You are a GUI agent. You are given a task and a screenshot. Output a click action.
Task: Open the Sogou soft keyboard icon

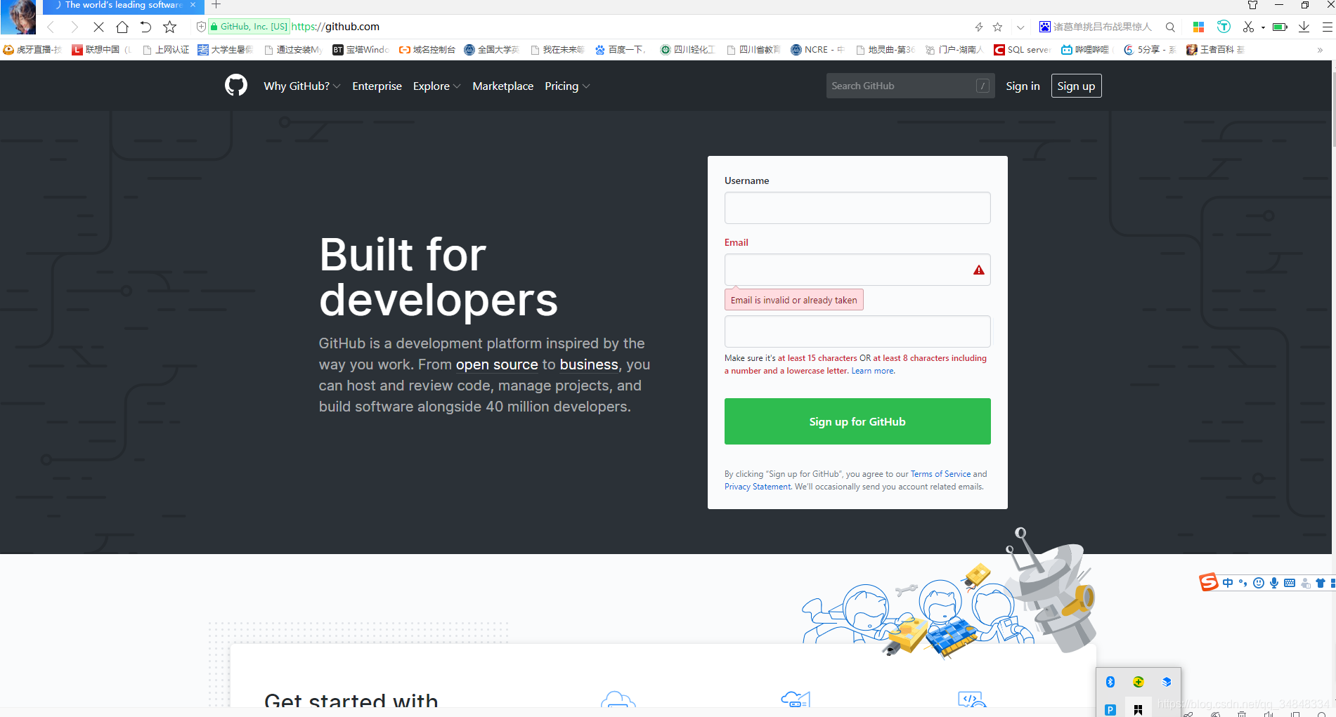coord(1290,583)
